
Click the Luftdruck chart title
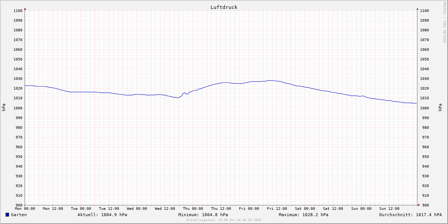[x=224, y=7]
